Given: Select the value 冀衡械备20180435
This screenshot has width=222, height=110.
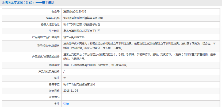Looking at the screenshot, I should 75,11.
